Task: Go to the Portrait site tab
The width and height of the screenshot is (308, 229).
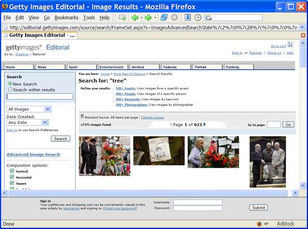Action: point(207,67)
